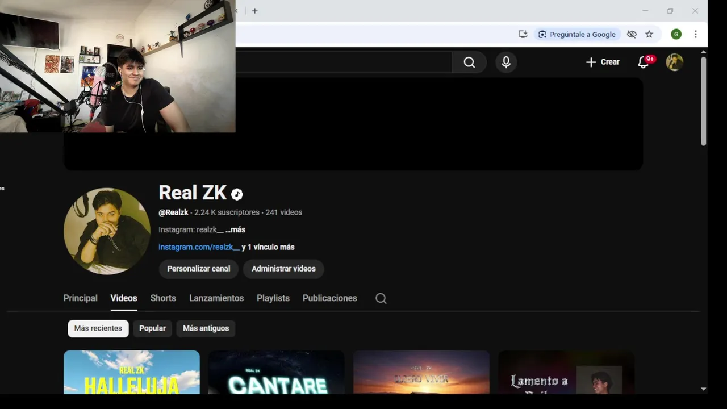This screenshot has width=727, height=409.
Task: Click the '2.24 K suscriptores' text
Action: (227, 212)
